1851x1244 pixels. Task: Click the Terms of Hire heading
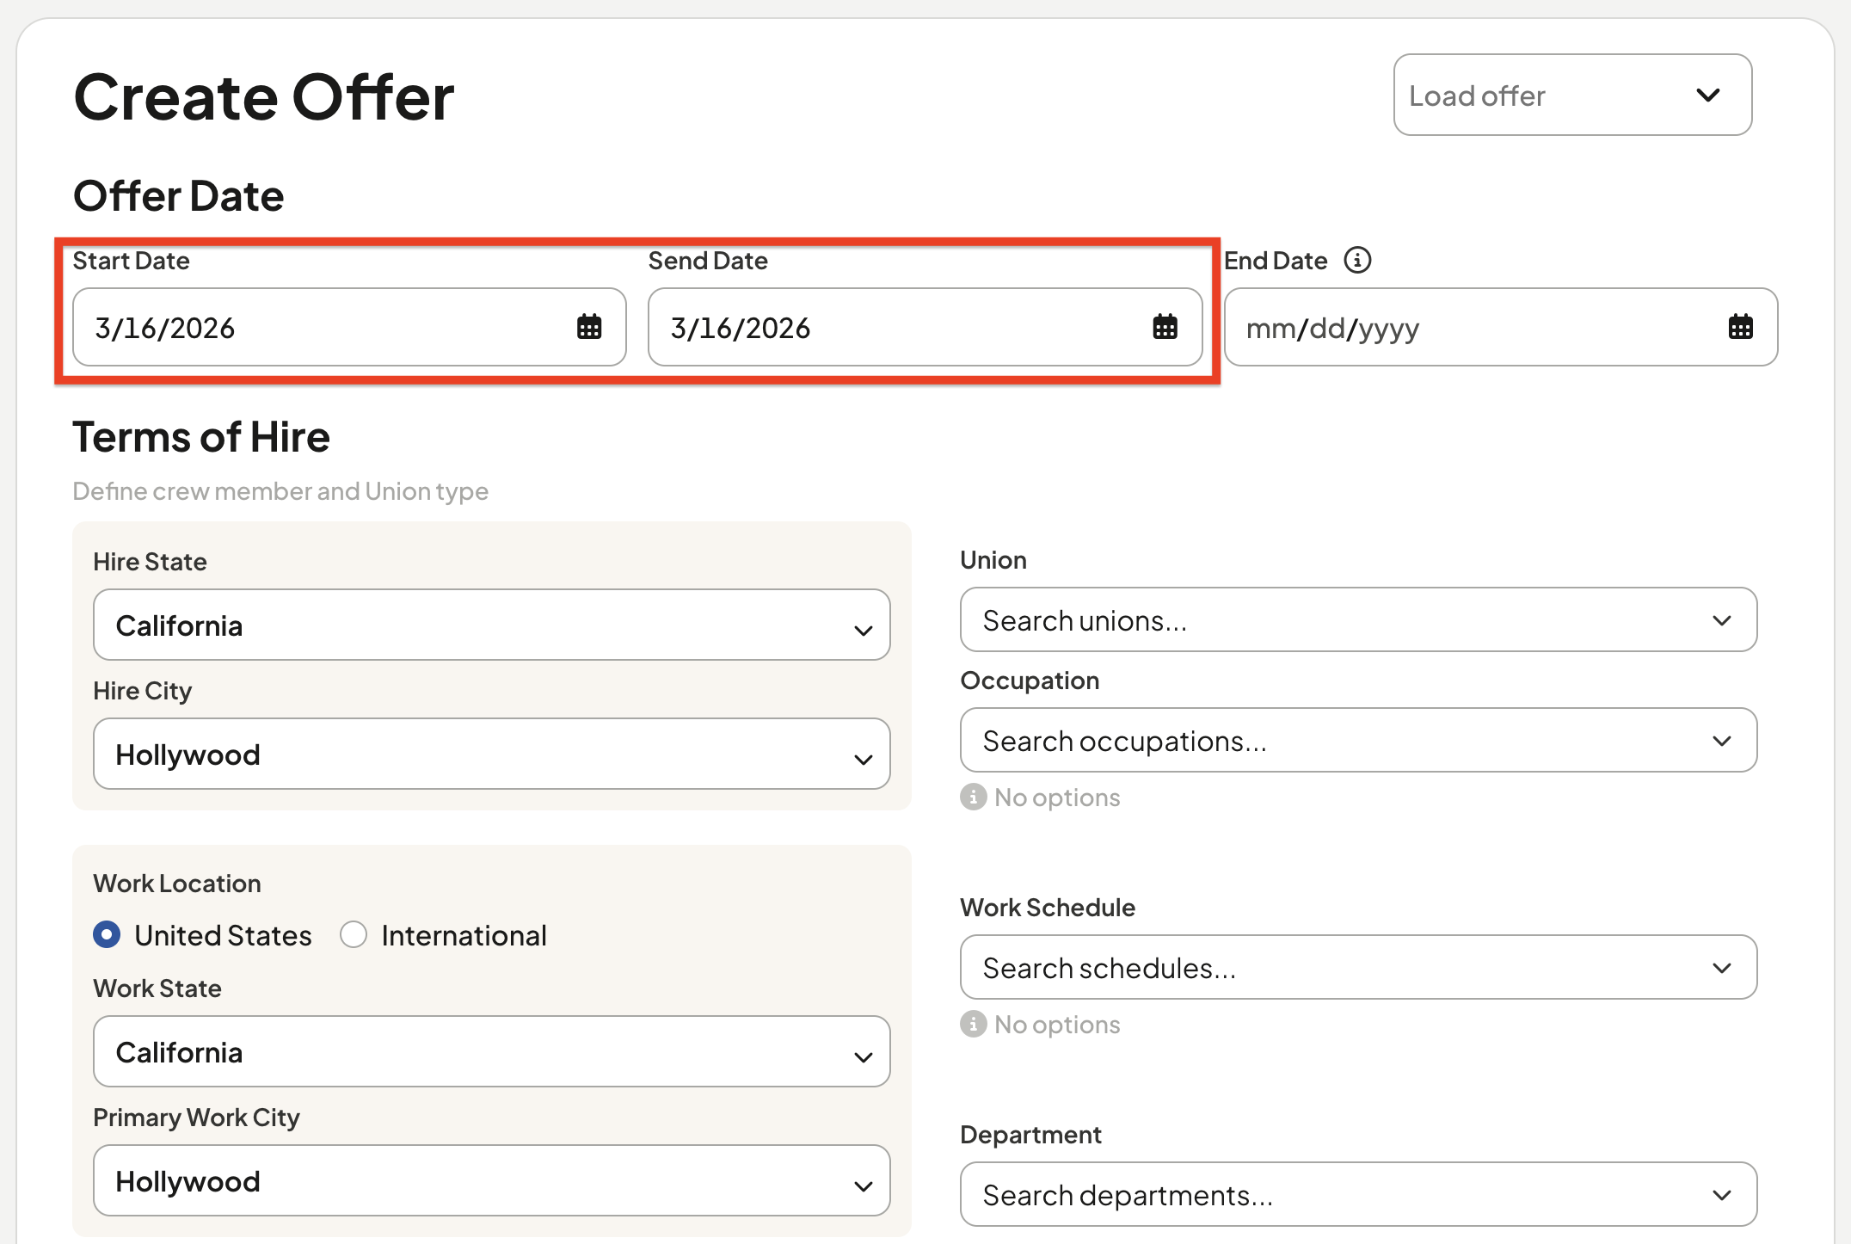click(201, 437)
